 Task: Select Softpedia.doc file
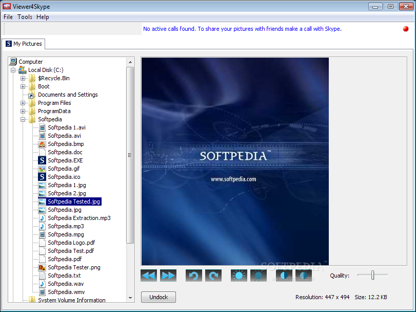point(65,152)
